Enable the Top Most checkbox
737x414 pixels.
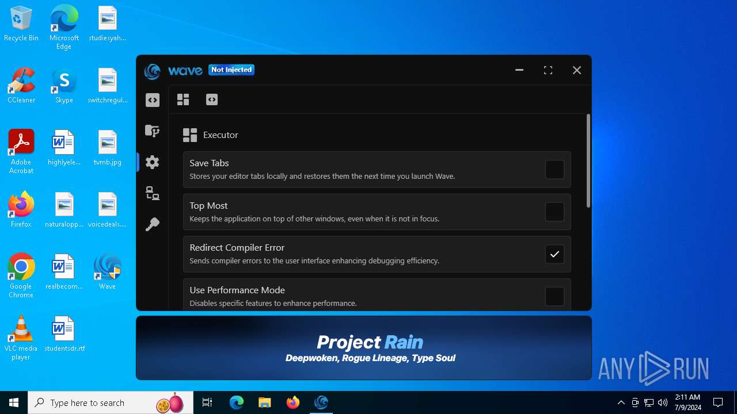(x=554, y=212)
